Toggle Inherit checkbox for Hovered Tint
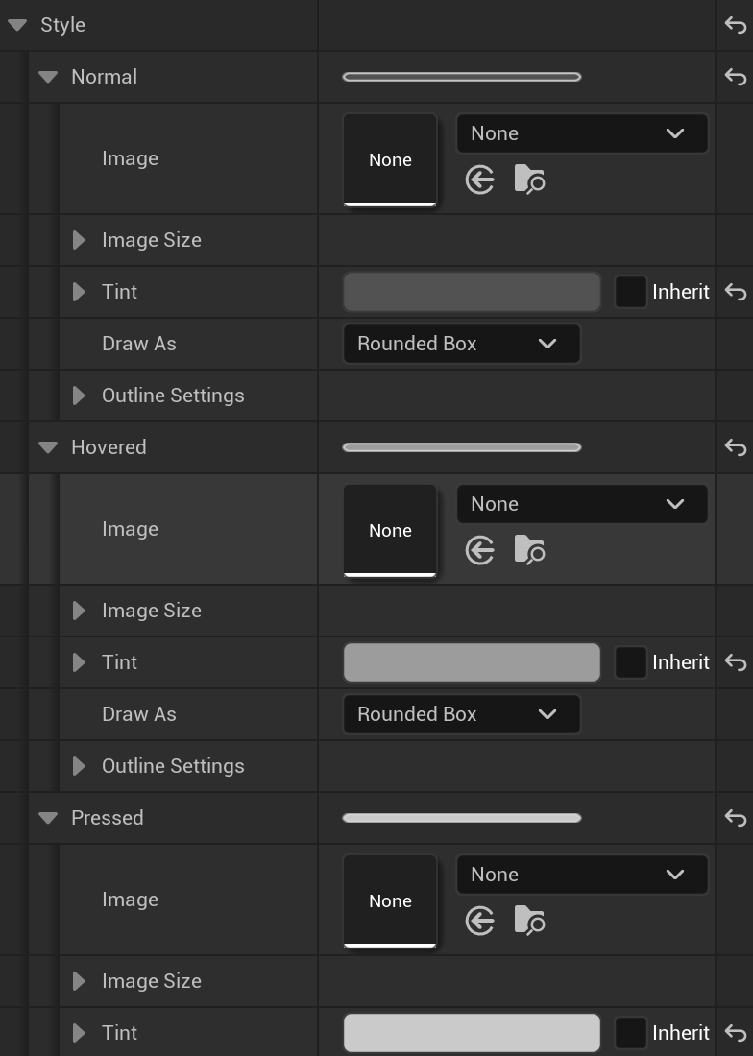 [630, 662]
